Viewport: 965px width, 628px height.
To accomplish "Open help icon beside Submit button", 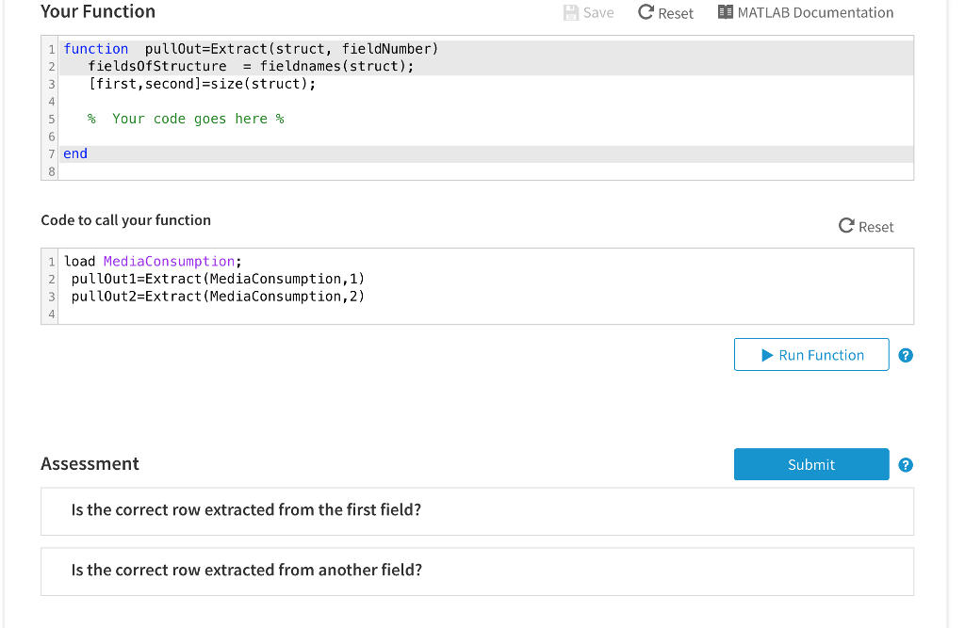I will tap(906, 465).
